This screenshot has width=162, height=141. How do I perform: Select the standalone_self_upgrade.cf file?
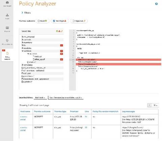pos(36,79)
